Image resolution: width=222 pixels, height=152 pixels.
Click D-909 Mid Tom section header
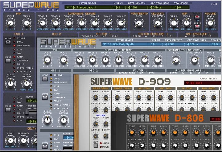165,88
